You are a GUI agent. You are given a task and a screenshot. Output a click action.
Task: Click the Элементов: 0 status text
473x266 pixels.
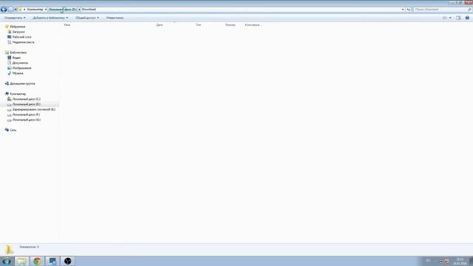[29, 247]
